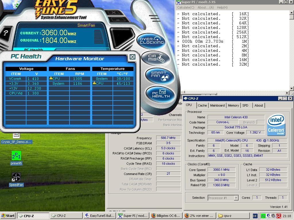Screen dimensions: 294x220
Task: Click the Level 2 512 KBytes cache field
Action: coord(273,180)
